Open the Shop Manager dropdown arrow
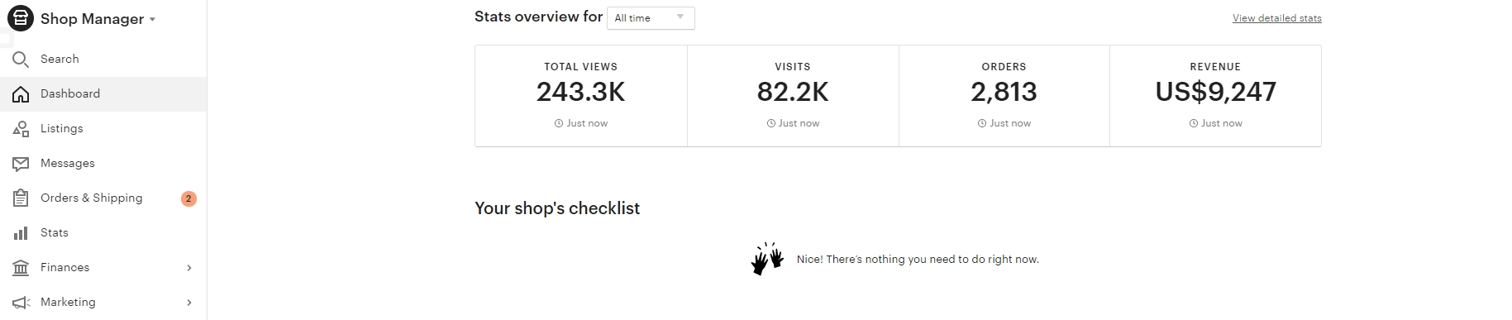 [152, 19]
